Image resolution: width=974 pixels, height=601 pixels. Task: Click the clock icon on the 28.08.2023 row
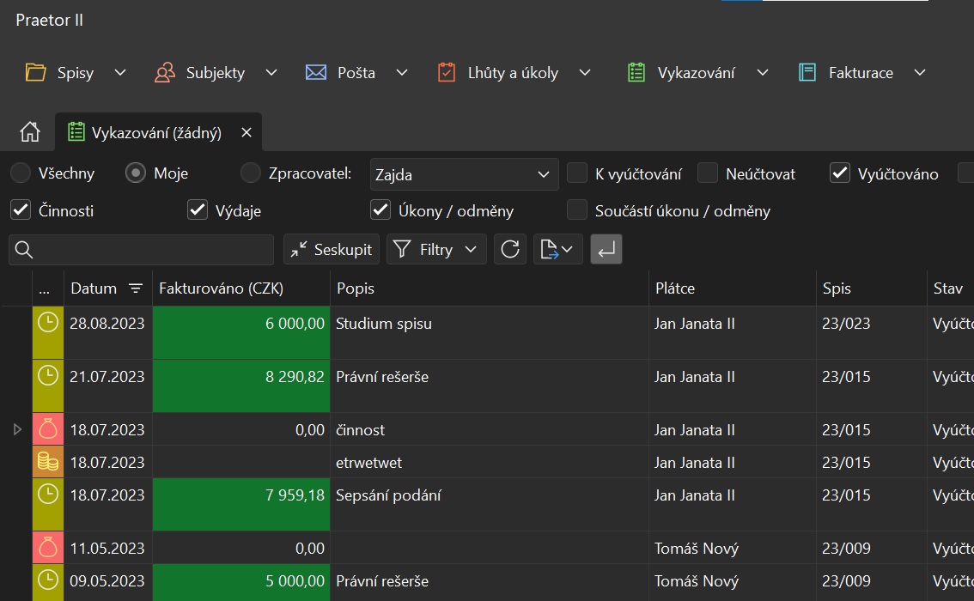coord(48,324)
